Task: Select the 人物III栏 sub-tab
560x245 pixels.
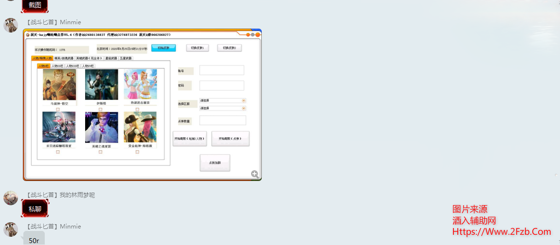Action: pyautogui.click(x=72, y=66)
